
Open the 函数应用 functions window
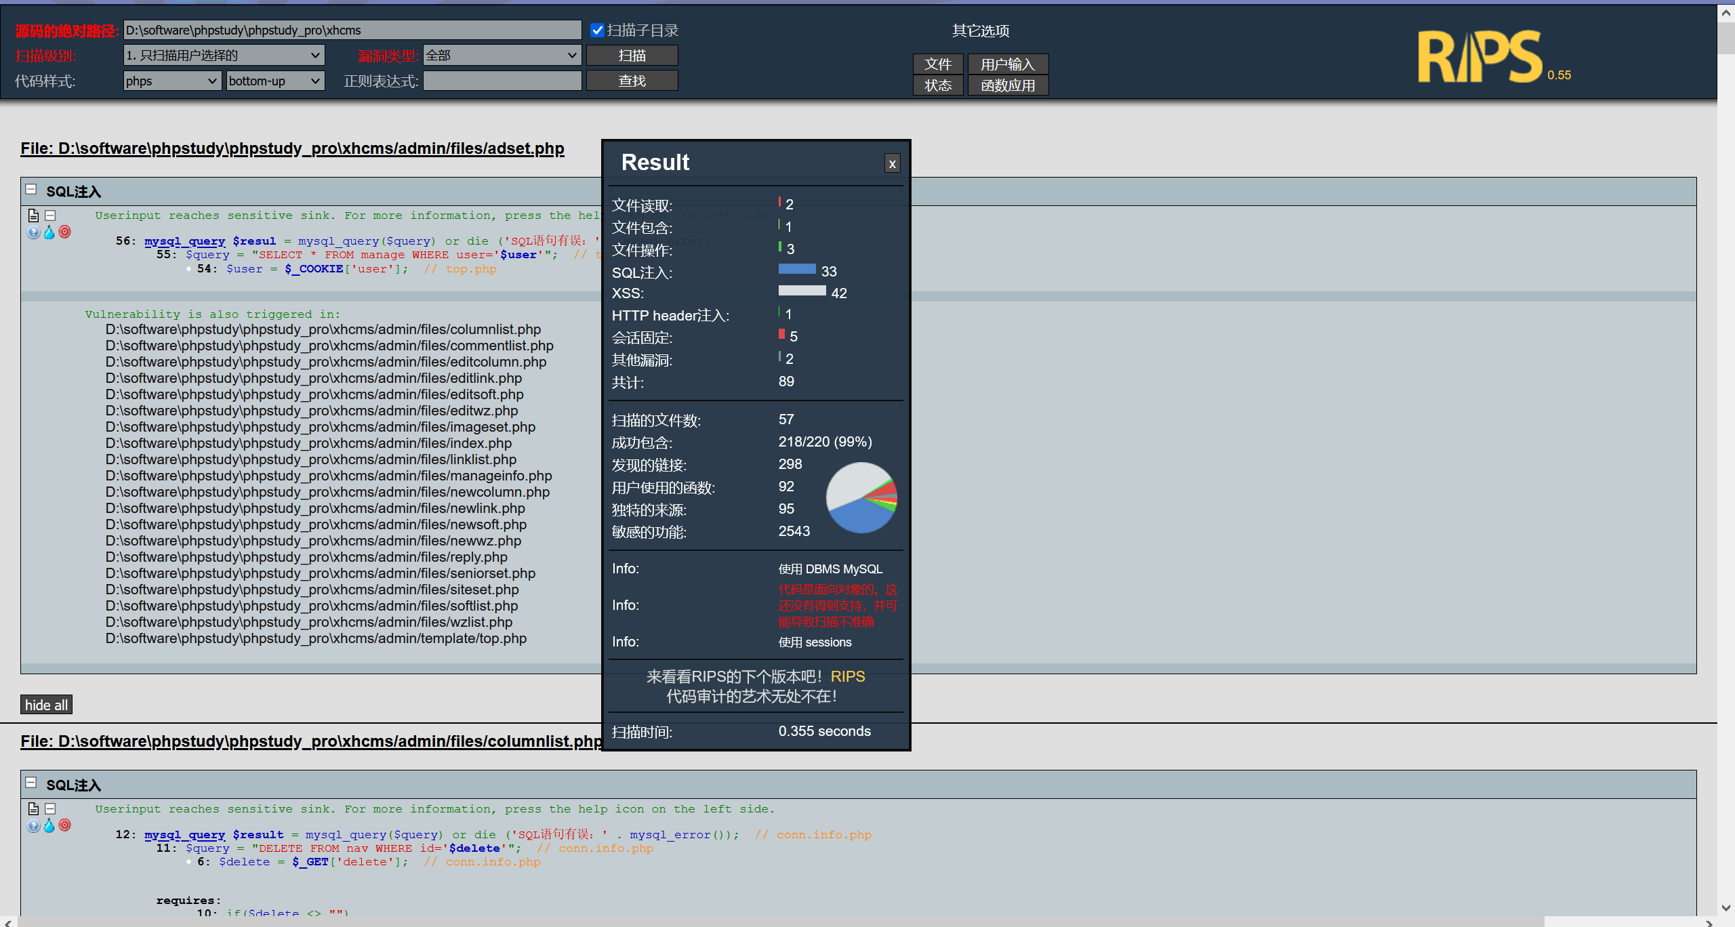1007,85
